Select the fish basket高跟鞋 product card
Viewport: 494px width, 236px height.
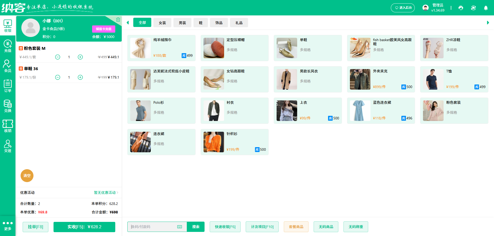[x=381, y=48]
